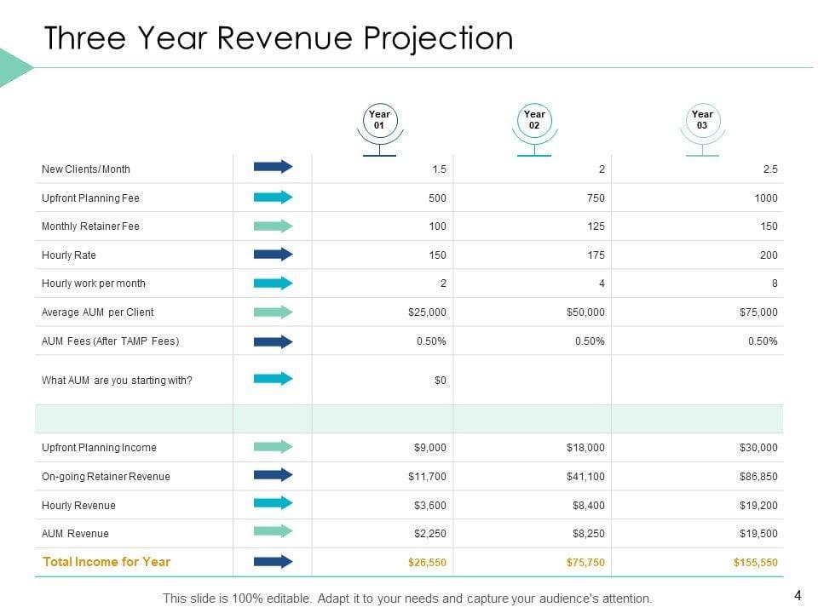Select the arrow next to Upfront Planning Fee
The width and height of the screenshot is (818, 613).
tap(273, 198)
